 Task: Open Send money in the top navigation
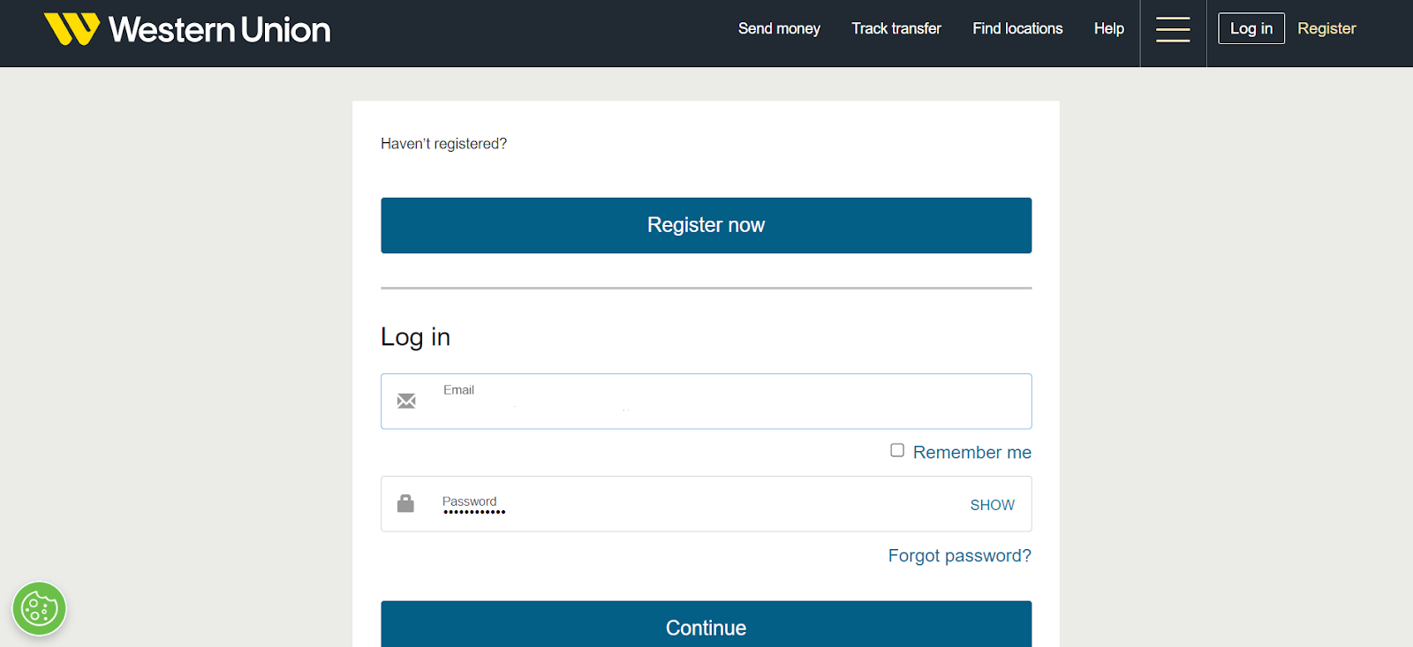[x=779, y=28]
